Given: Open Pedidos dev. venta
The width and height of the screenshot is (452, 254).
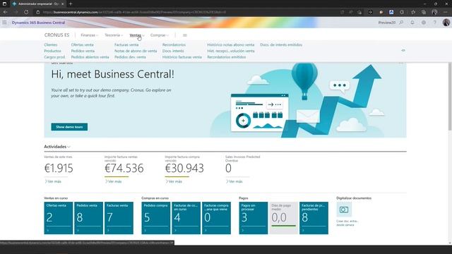Looking at the screenshot, I should [x=130, y=57].
